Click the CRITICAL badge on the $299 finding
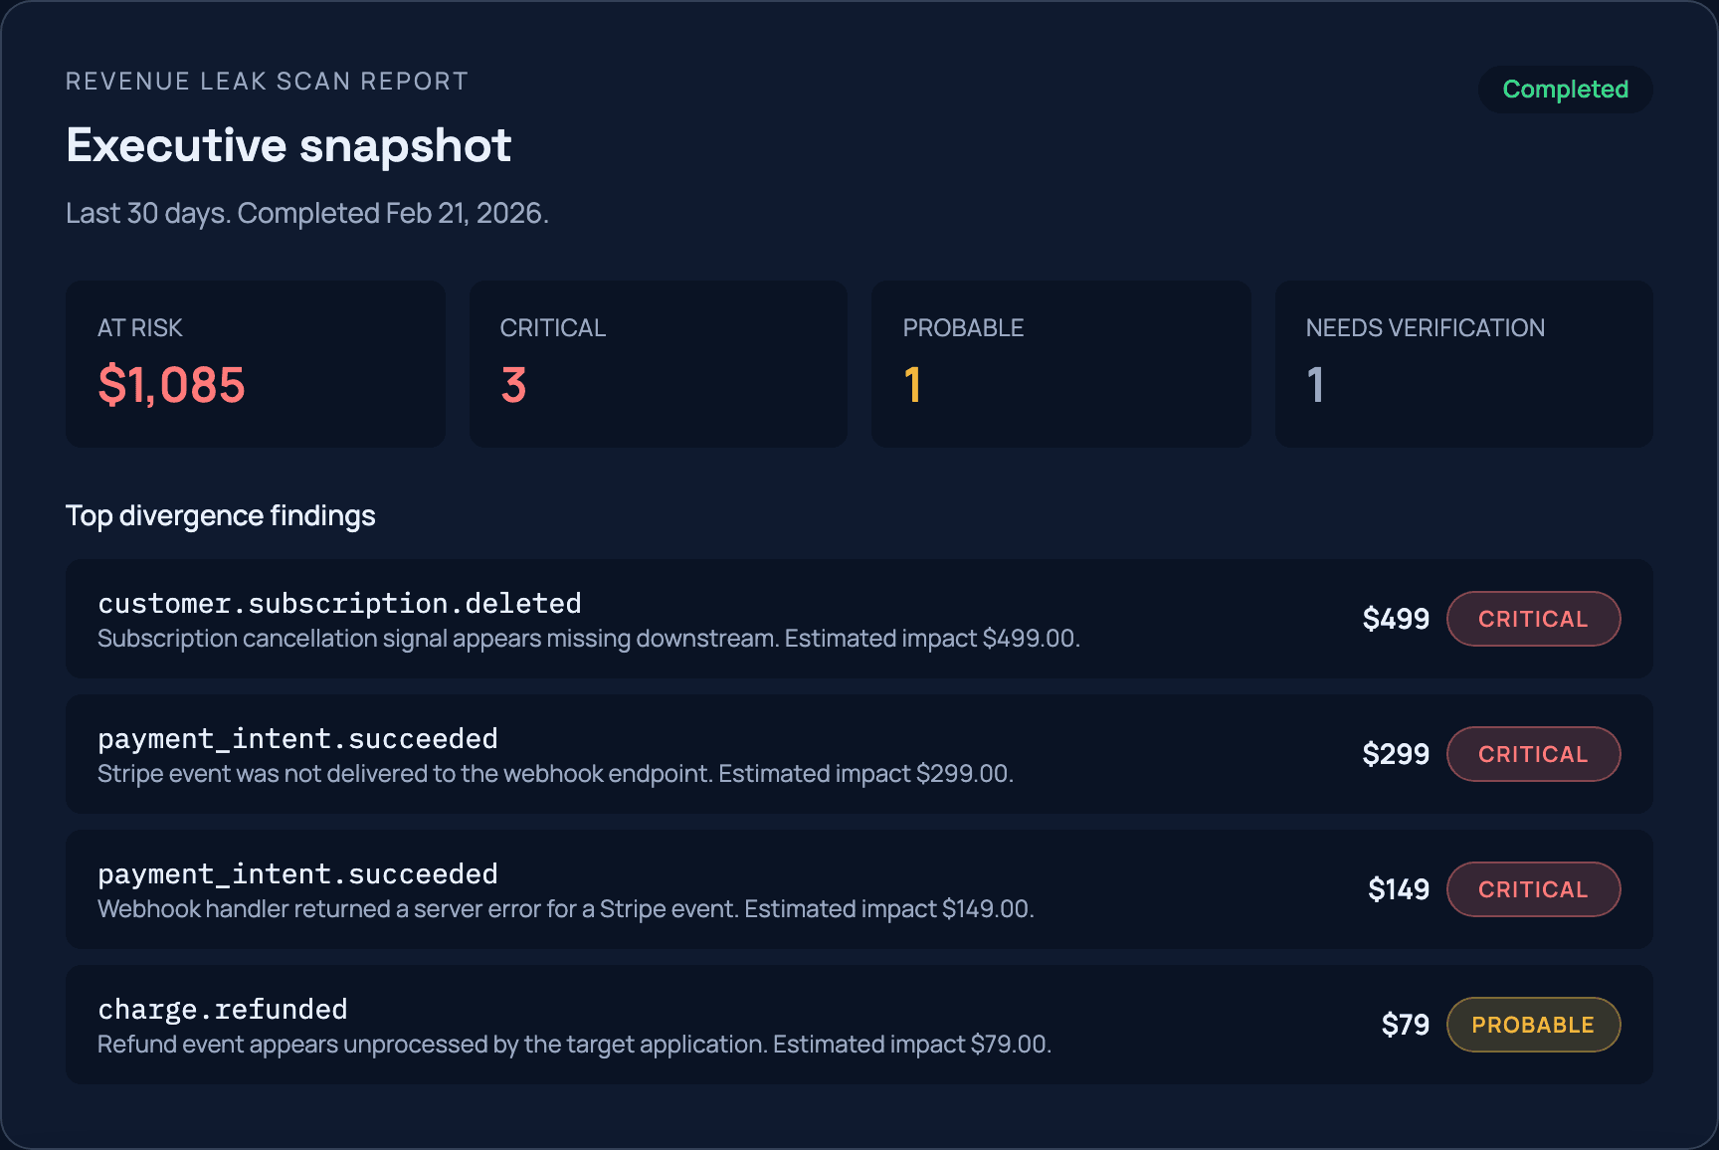The height and width of the screenshot is (1150, 1719). pyautogui.click(x=1533, y=754)
